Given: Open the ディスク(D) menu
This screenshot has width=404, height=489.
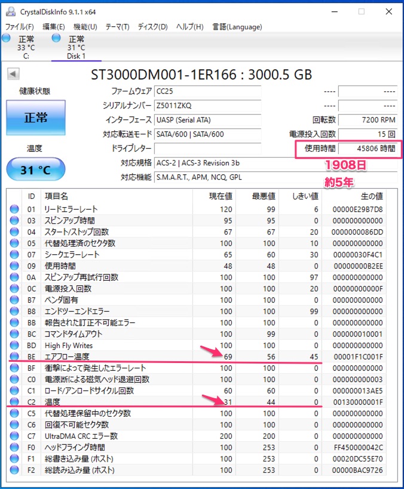Looking at the screenshot, I should tap(153, 27).
